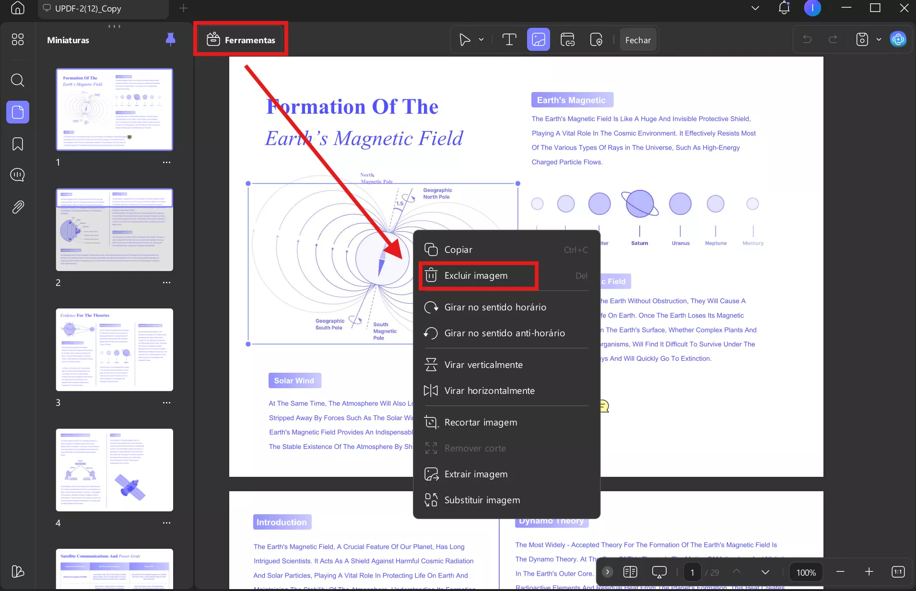The height and width of the screenshot is (591, 916).
Task: Choose Girar no sentido anti-horário
Action: coord(506,333)
